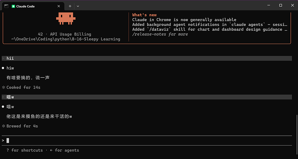Viewport: 298px width, 159px height.
Task: Click the "What's new" heading
Action: coord(144,15)
